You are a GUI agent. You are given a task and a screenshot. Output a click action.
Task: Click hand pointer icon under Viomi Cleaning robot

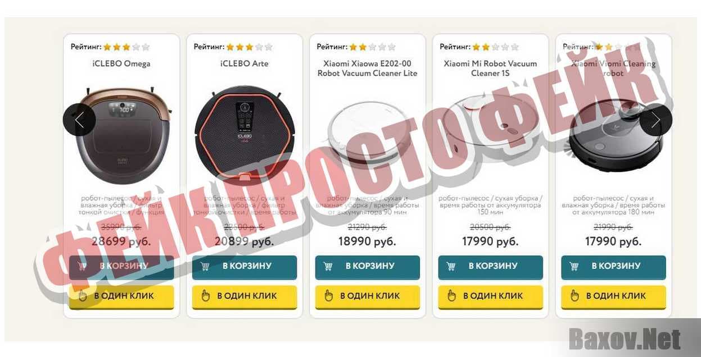[575, 295]
